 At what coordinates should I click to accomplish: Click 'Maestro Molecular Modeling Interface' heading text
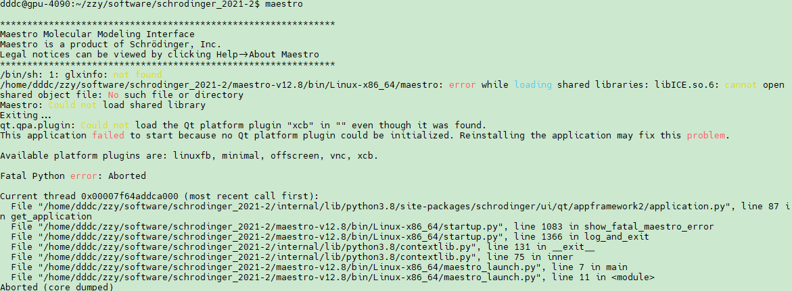click(97, 34)
